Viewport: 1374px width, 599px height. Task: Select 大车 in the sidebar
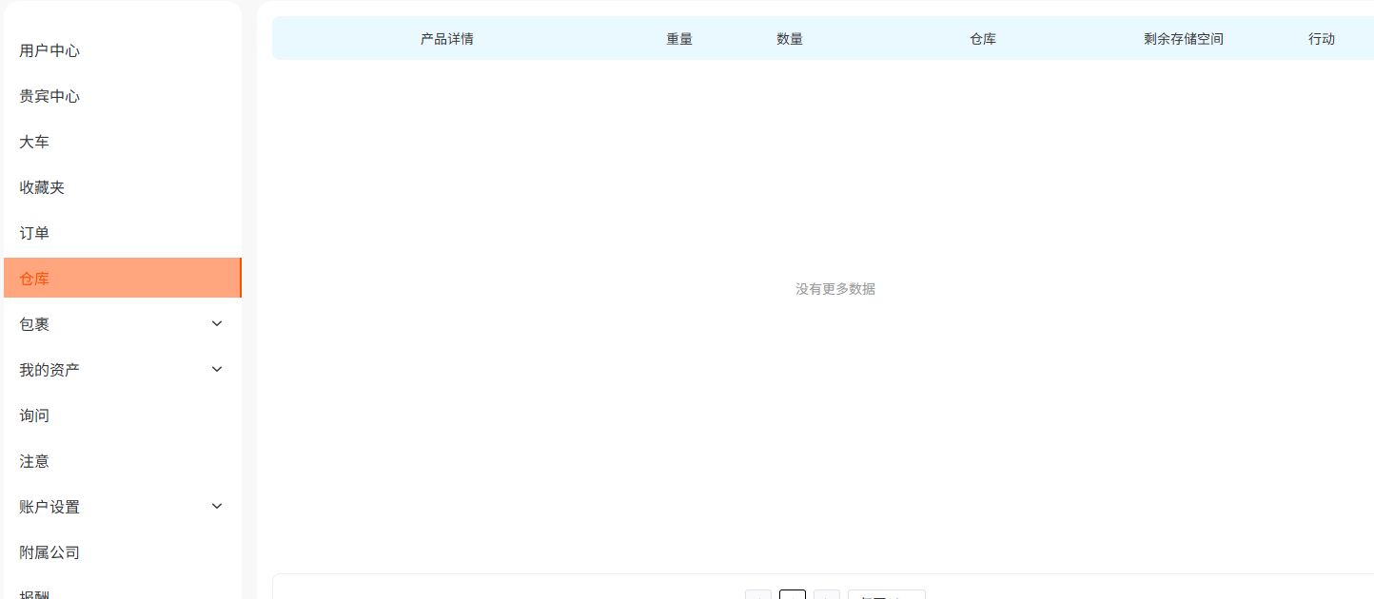tap(34, 142)
